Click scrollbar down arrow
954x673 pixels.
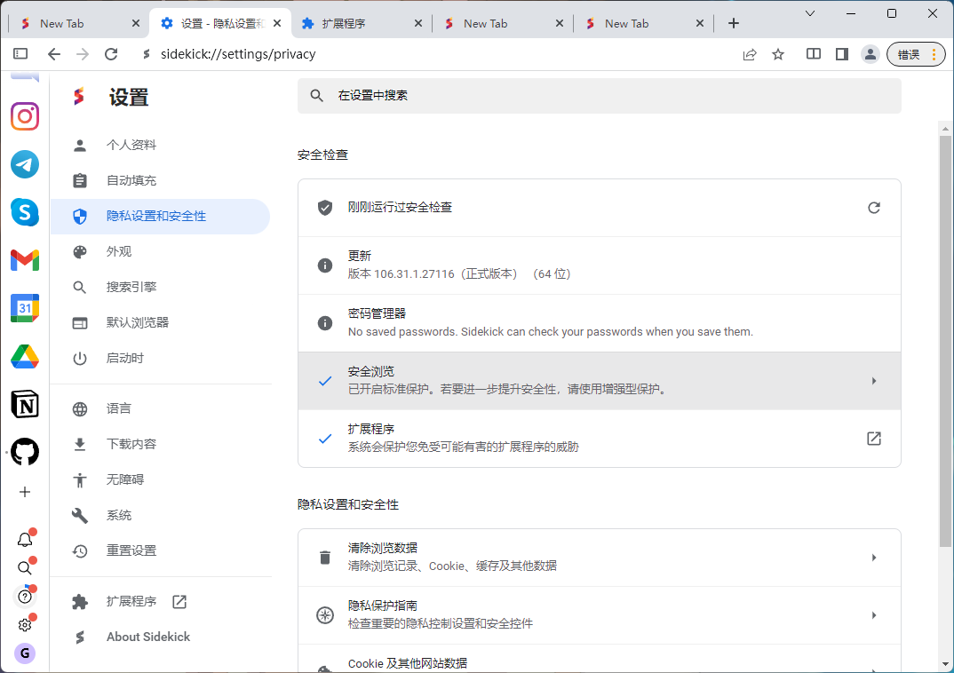pos(945,664)
